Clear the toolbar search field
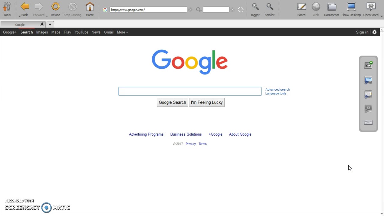Viewport: 384px width, 216px height. [232, 10]
